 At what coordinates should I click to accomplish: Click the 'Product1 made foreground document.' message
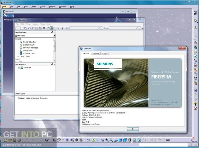33,98
